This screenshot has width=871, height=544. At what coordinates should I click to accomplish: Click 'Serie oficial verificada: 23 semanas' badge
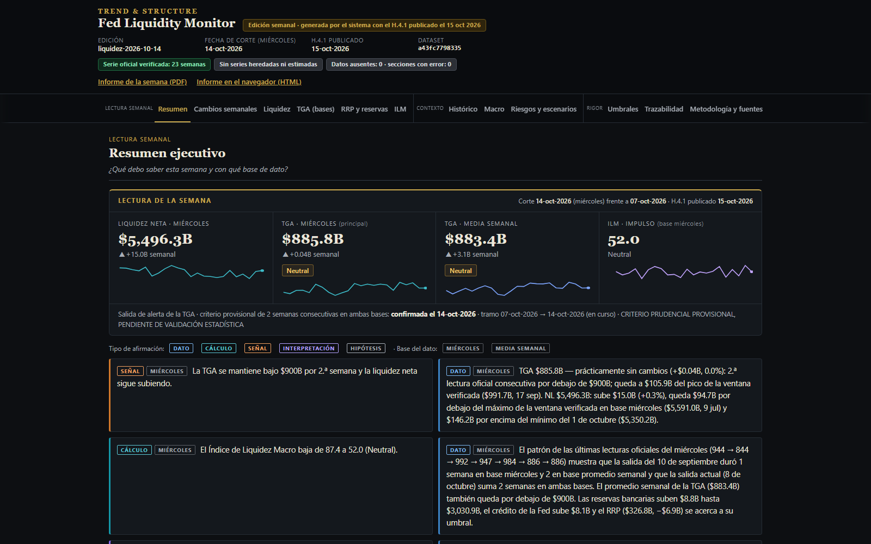(x=154, y=64)
